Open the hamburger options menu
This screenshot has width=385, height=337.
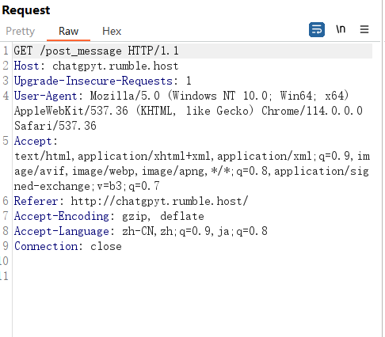tap(364, 29)
